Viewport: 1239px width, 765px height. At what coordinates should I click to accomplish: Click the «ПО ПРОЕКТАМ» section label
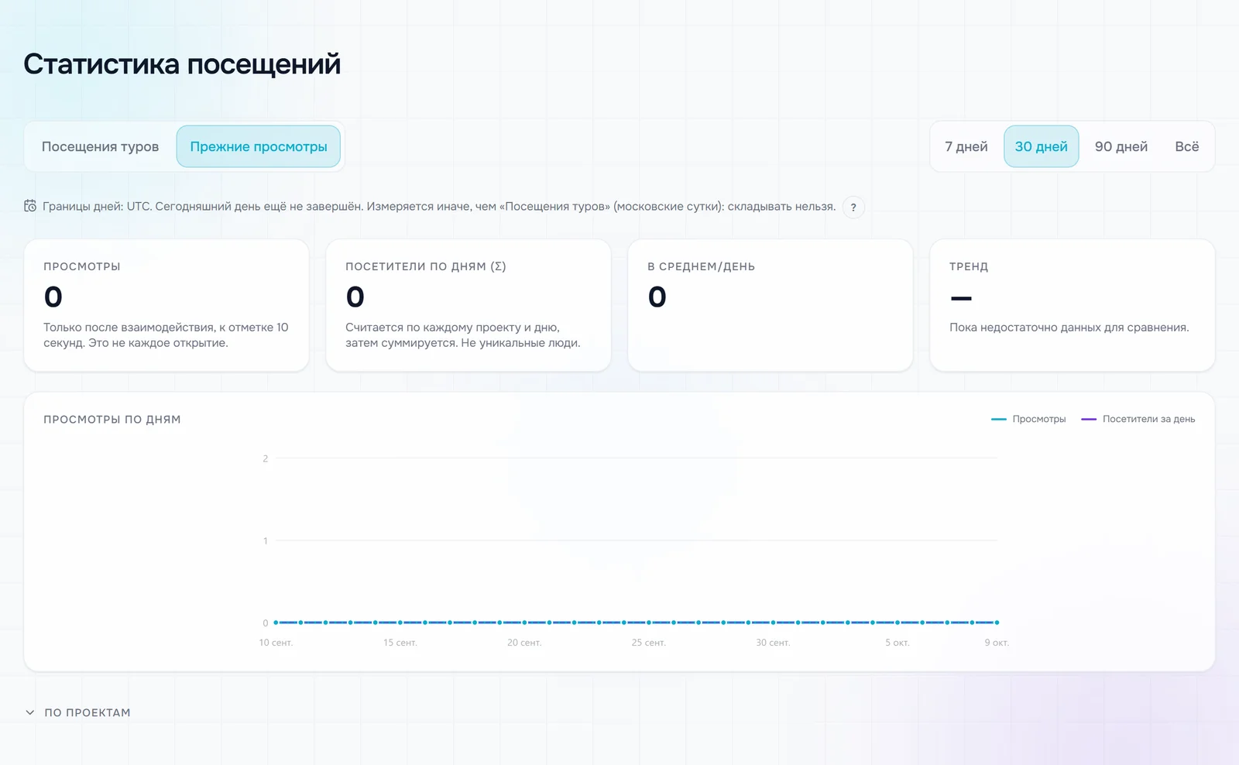click(88, 712)
